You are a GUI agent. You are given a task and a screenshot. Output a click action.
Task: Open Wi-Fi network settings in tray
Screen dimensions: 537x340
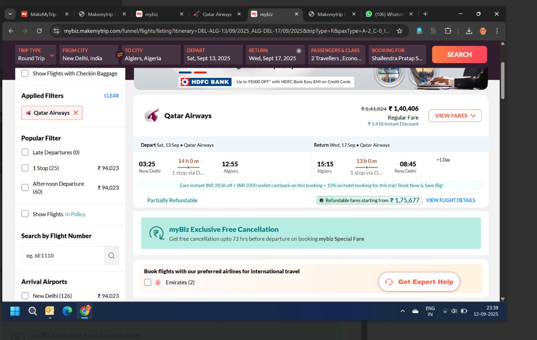pos(445,311)
